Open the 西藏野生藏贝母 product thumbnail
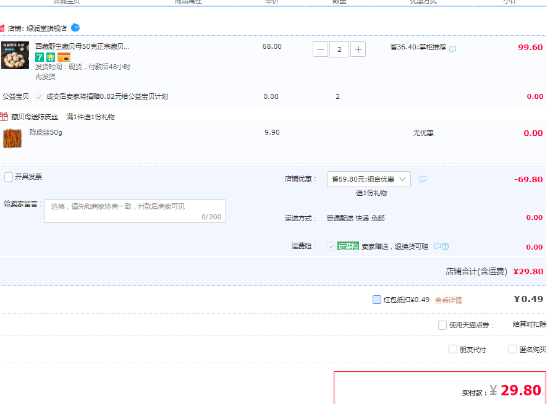 [x=15, y=56]
